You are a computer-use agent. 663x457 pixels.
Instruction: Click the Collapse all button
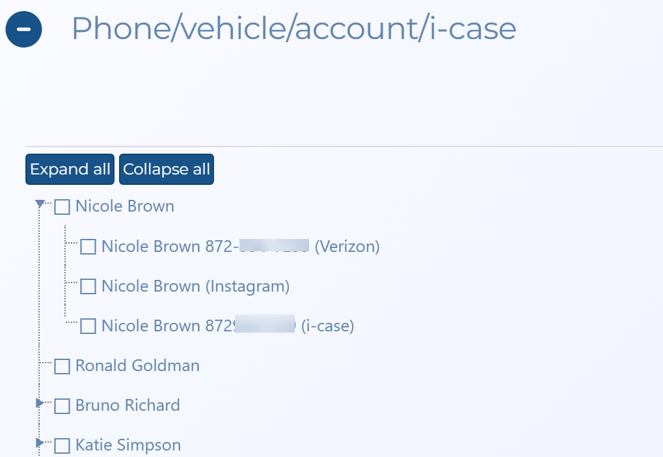point(167,169)
